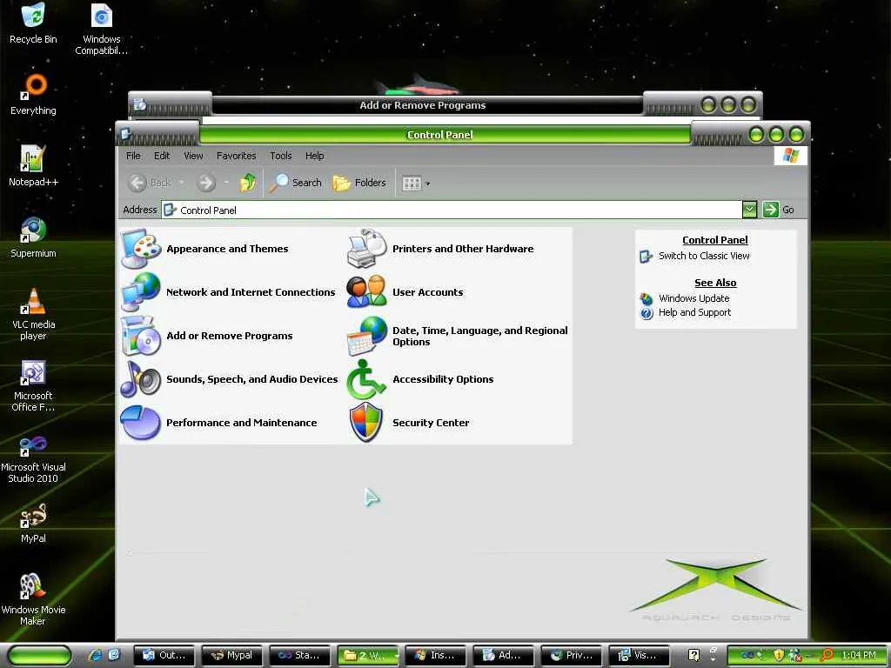Switch to the Priv... taskbar window
Viewport: 891px width, 668px height.
573,656
